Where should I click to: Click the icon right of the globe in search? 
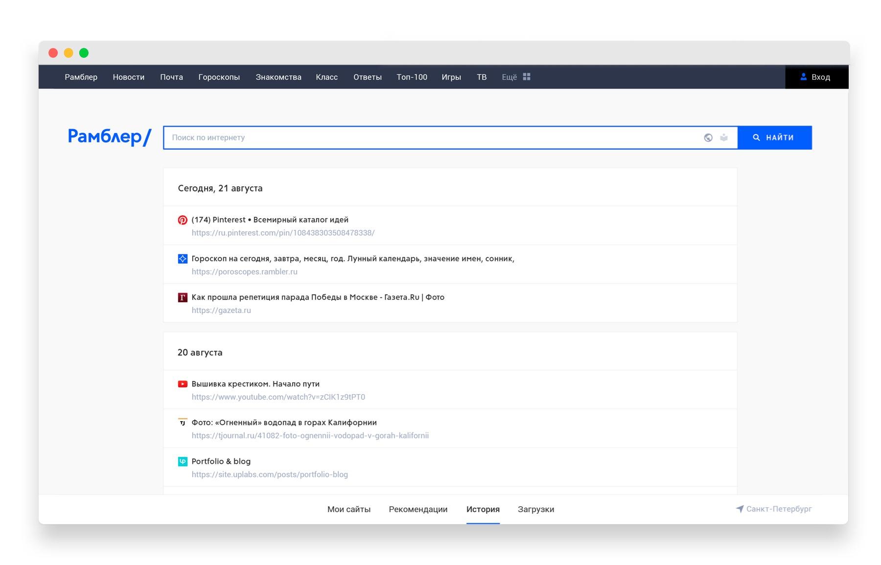coord(724,137)
